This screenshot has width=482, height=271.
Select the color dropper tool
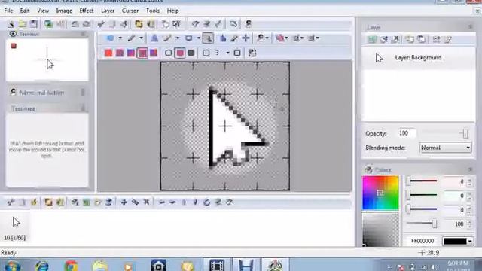point(234,38)
